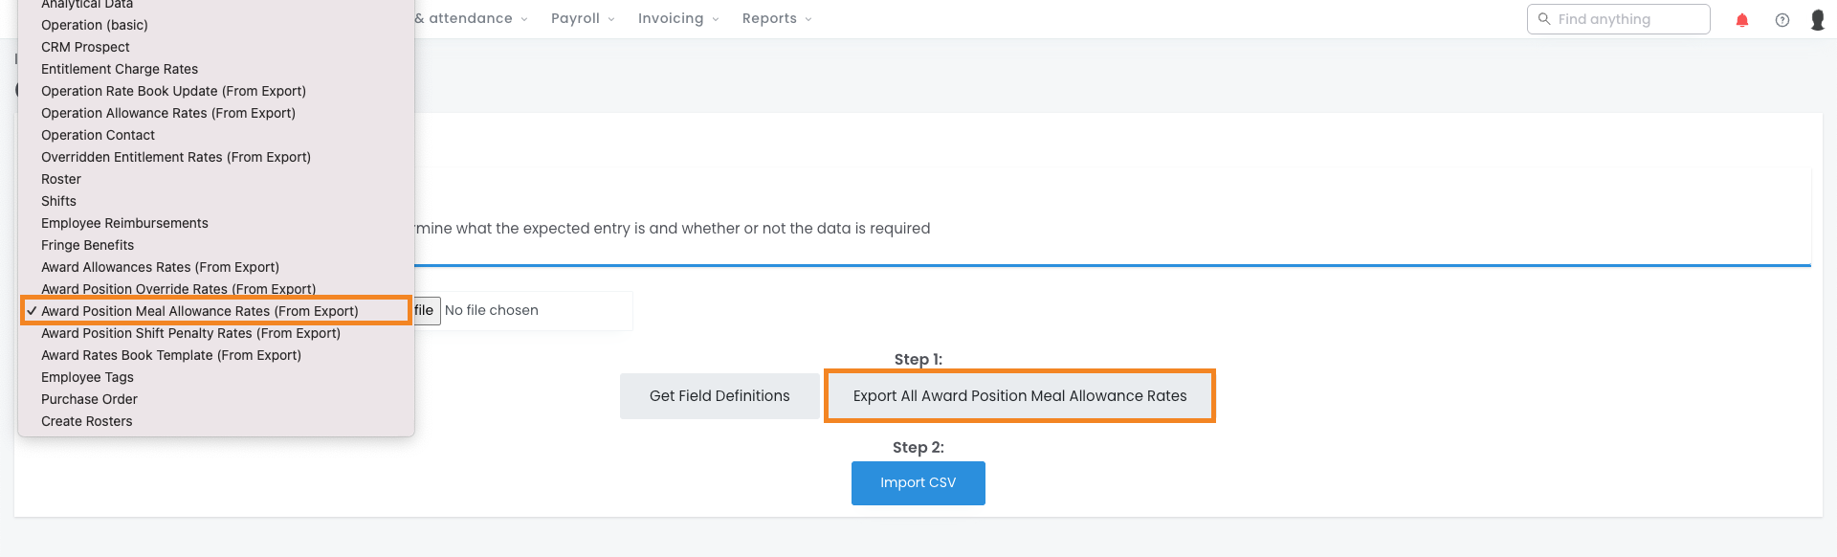The height and width of the screenshot is (557, 1837).
Task: Select Award Position Meal Allowance Rates option
Action: click(x=200, y=311)
